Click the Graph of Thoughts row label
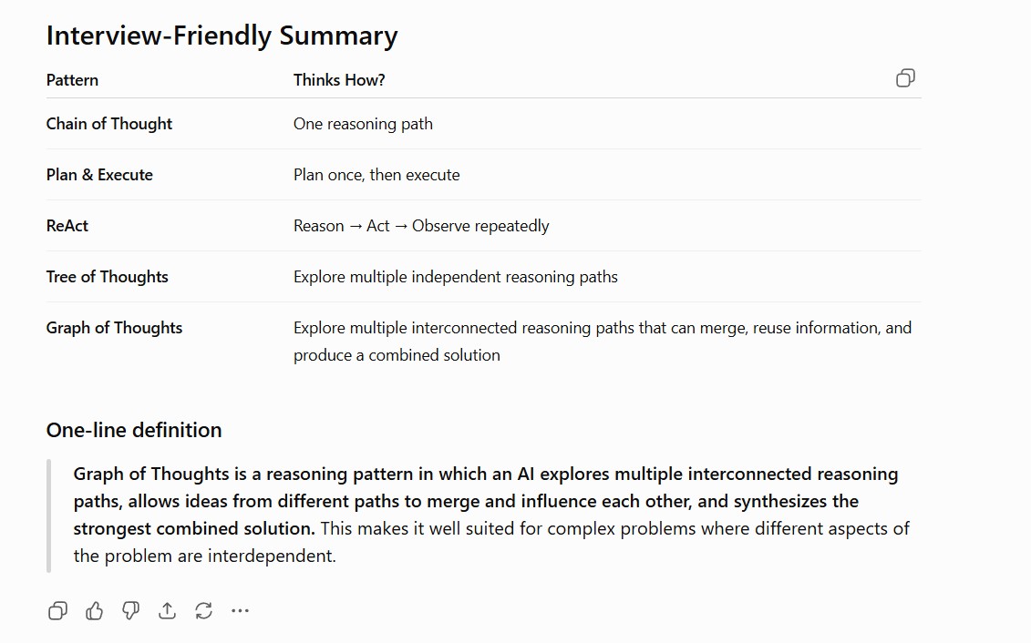 pyautogui.click(x=115, y=328)
